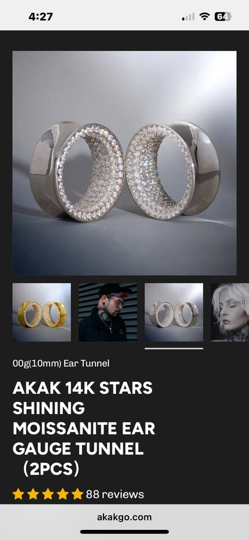Select the silver ear tunnel thumbnail

pyautogui.click(x=174, y=312)
